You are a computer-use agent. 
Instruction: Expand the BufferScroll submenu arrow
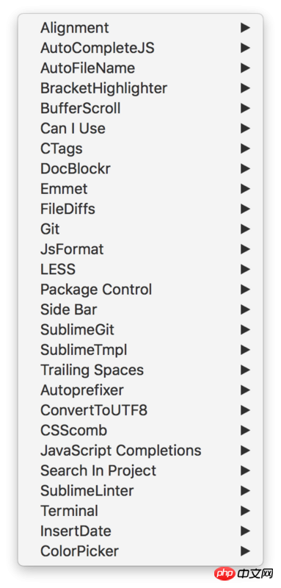click(x=245, y=108)
